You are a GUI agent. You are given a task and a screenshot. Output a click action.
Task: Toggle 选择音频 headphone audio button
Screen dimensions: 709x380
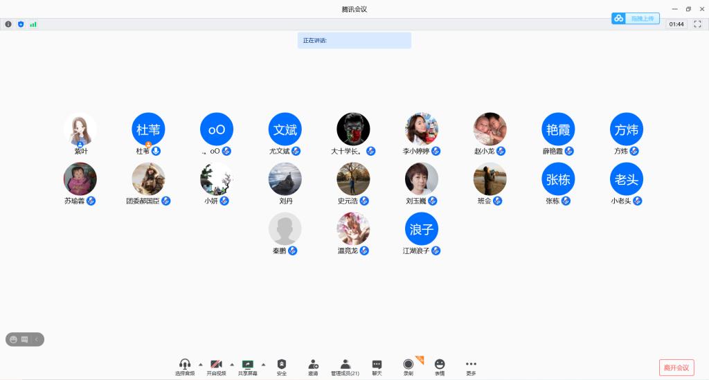pyautogui.click(x=185, y=365)
